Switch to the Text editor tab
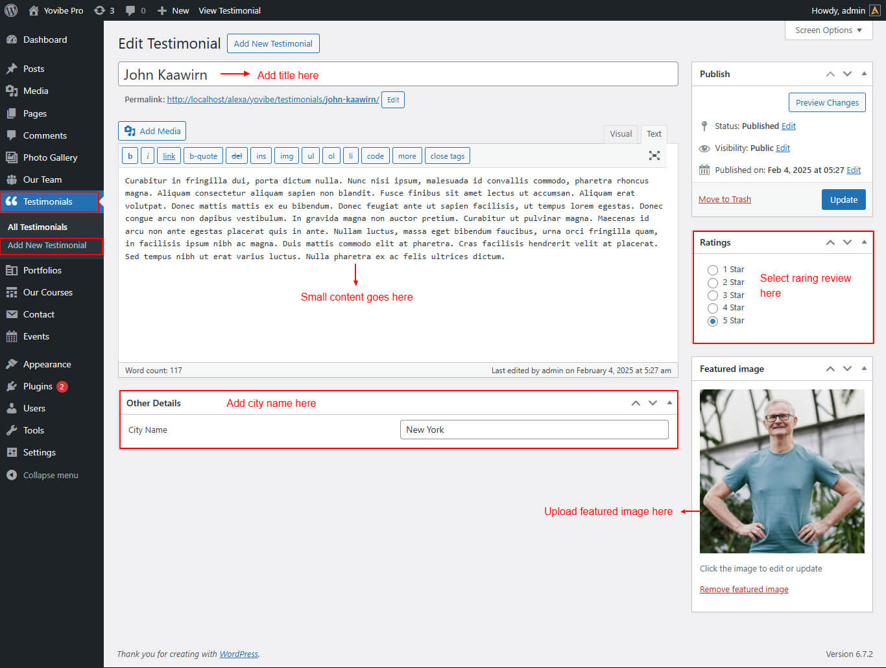 pos(654,133)
